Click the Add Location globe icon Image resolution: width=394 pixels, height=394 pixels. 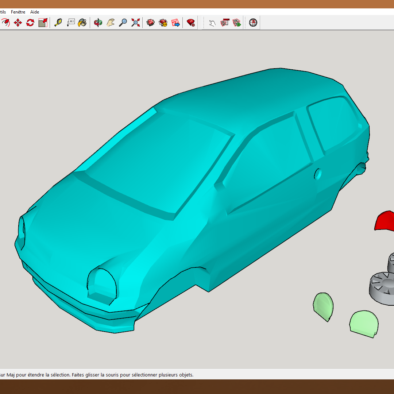(253, 23)
